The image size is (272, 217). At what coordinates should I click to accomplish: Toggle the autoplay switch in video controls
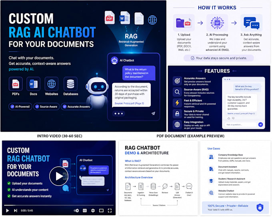[x=76, y=211]
